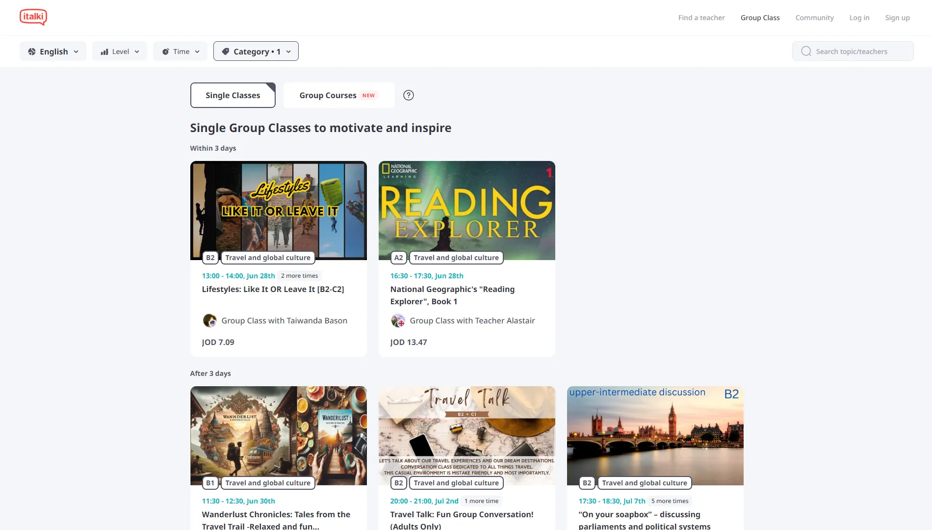The image size is (932, 530).
Task: Click the 'After 3 days' heading
Action: [x=210, y=373]
